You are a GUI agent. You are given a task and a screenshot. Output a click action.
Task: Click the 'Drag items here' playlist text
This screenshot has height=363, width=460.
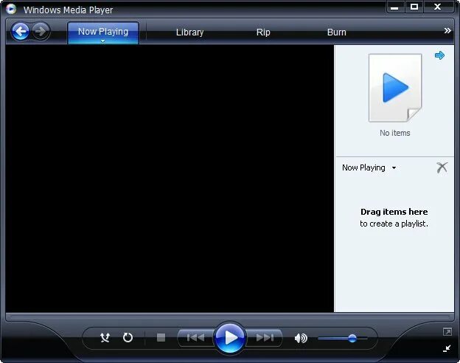point(394,212)
